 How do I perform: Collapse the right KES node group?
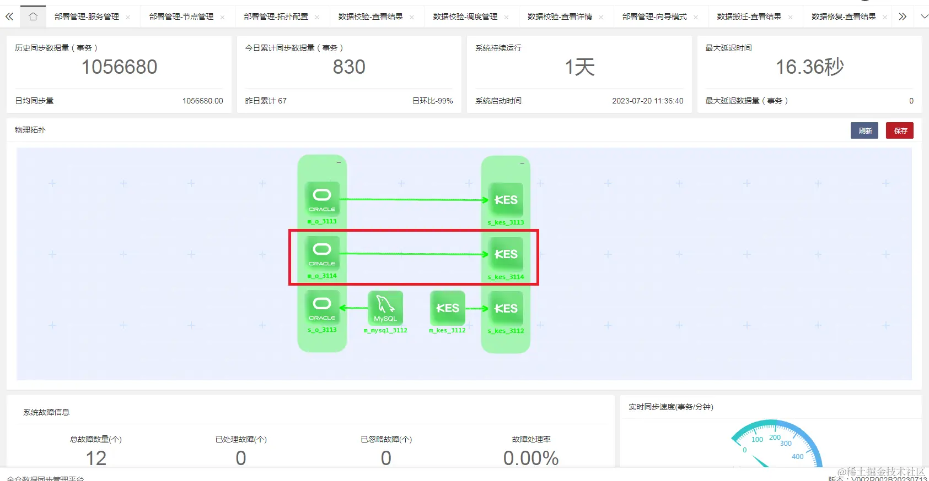[522, 163]
